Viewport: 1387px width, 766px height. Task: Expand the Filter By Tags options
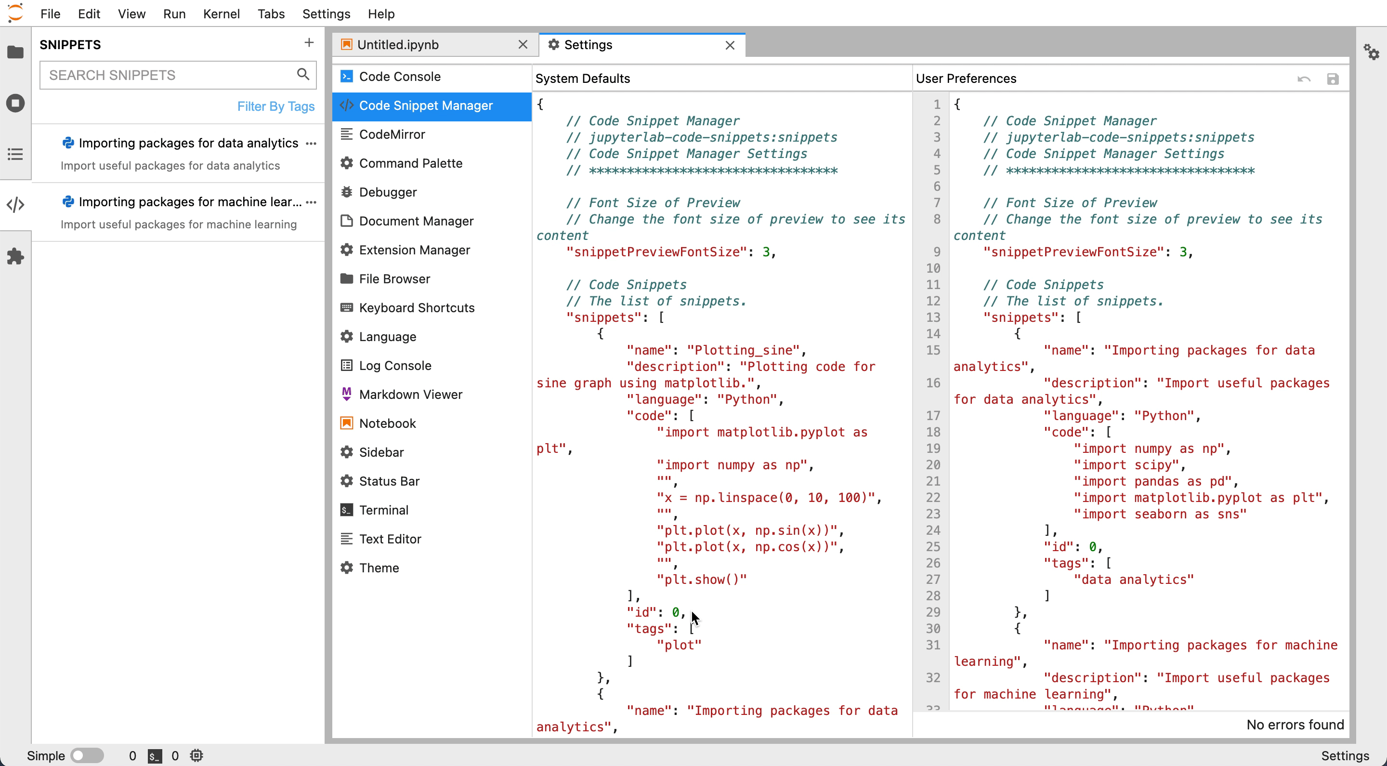pyautogui.click(x=275, y=106)
